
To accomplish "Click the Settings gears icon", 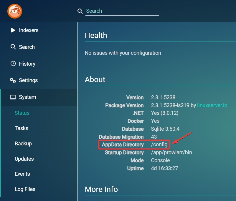I will [13, 80].
